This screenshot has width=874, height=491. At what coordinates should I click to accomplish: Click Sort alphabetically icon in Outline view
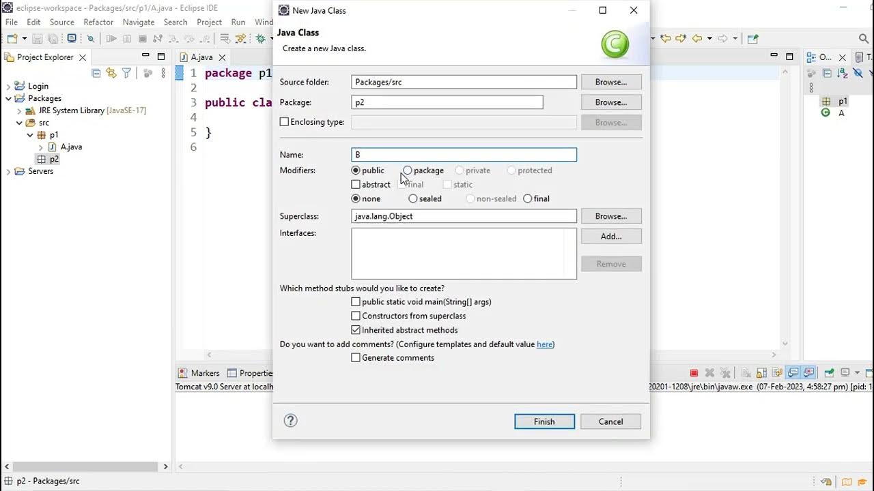point(843,73)
